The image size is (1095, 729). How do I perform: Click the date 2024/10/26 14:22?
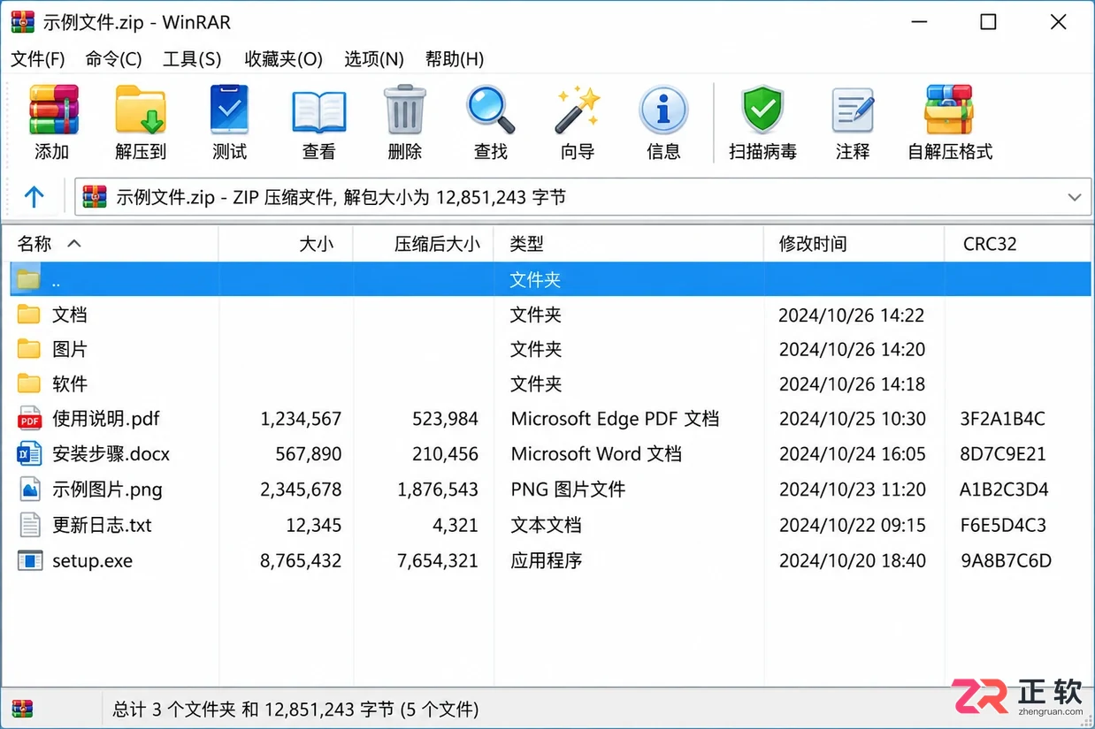tap(851, 315)
